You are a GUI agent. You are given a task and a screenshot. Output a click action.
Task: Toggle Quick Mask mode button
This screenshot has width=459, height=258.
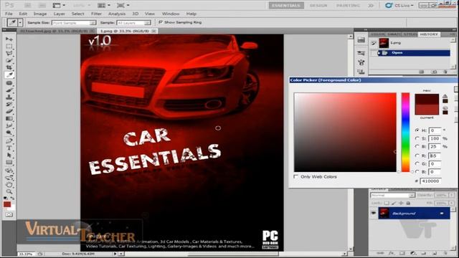coord(9,215)
